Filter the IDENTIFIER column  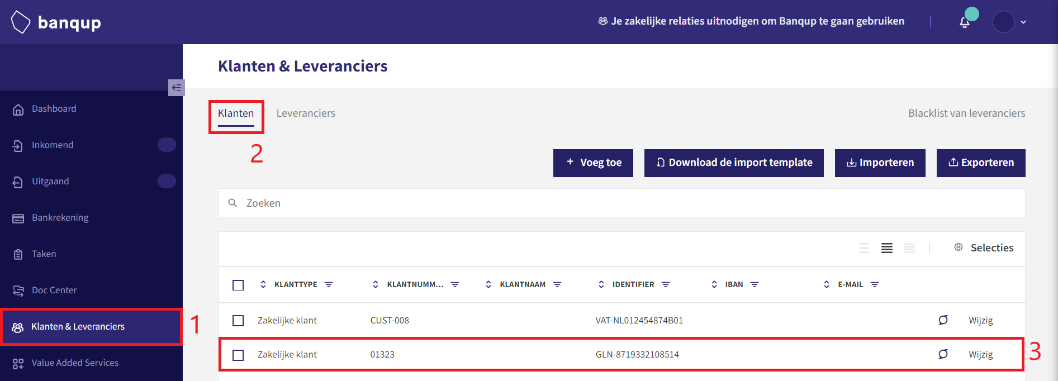[666, 284]
